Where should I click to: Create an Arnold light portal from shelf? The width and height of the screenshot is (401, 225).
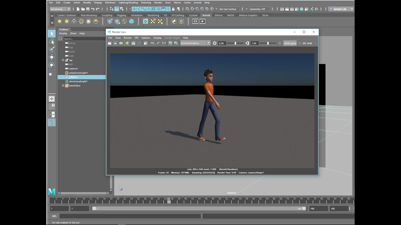coord(88,21)
